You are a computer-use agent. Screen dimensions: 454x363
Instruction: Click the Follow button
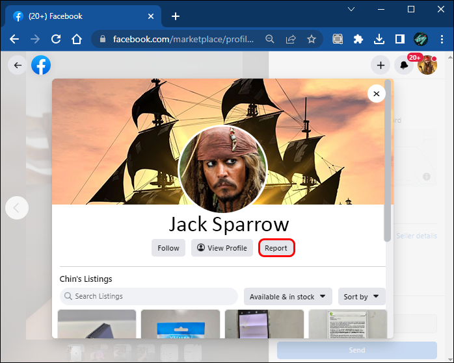coord(168,248)
